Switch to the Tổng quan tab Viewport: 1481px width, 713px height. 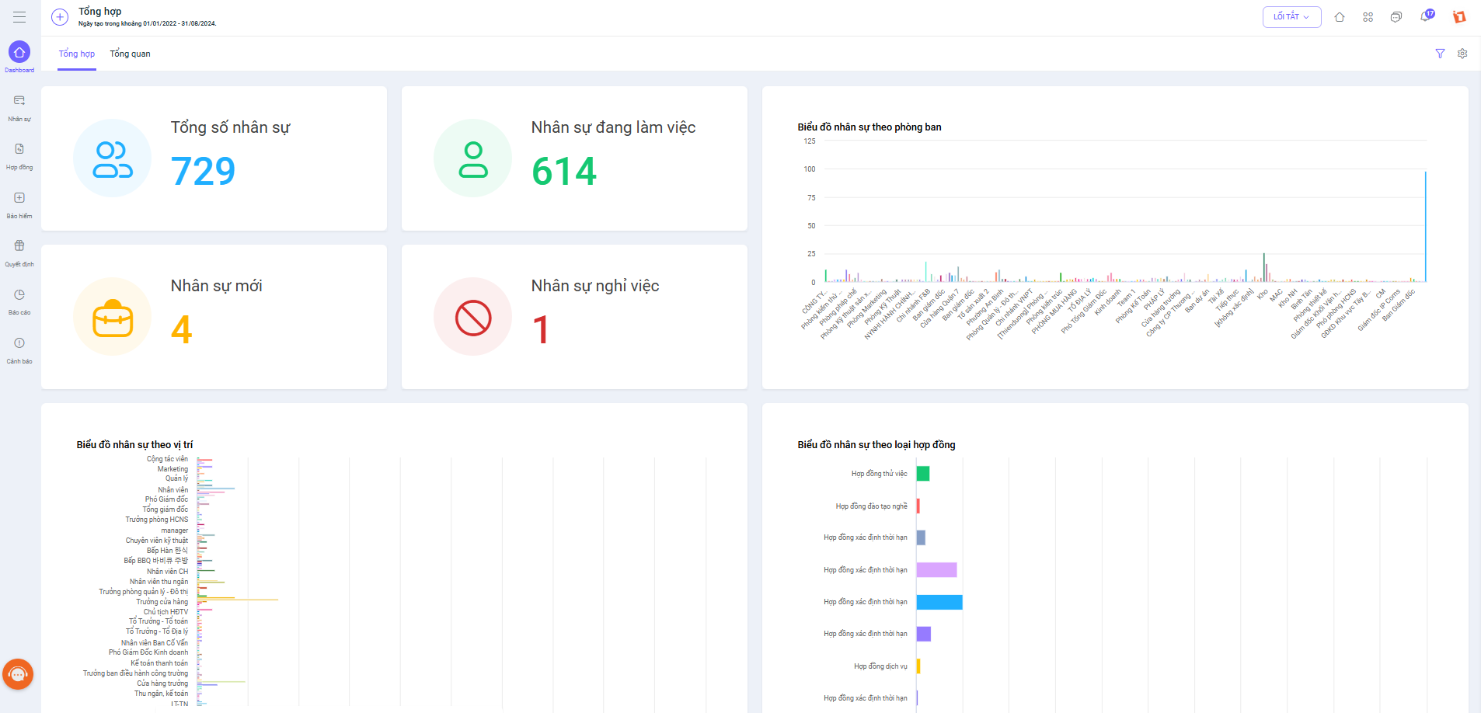130,54
